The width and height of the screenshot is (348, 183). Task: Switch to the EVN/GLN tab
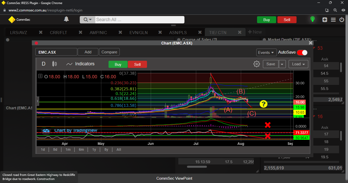pyautogui.click(x=138, y=33)
